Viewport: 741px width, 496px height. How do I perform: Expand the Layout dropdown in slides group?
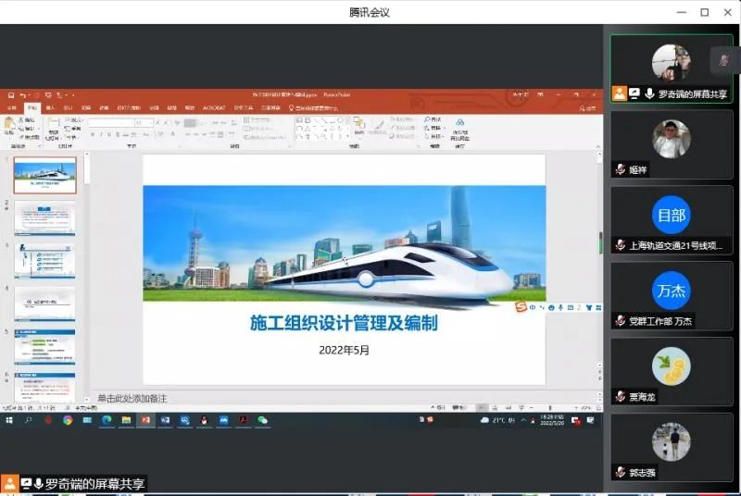click(75, 120)
